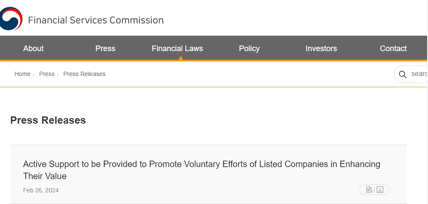Open the Policy menu

coord(249,49)
